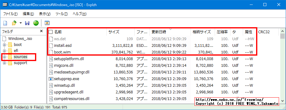Open the dropdown arrow beside Open icon
286x110 pixels.
click(21, 23)
